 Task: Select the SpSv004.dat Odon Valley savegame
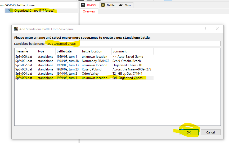pos(24,74)
